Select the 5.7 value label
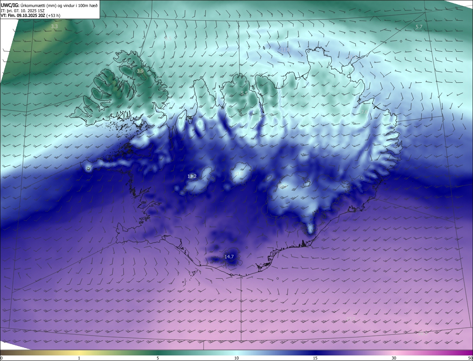 coord(419,27)
